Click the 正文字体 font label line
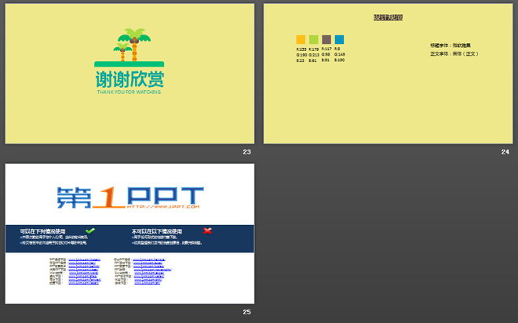 (454, 53)
